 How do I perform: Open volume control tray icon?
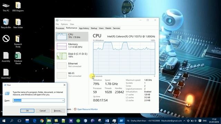click(x=196, y=121)
